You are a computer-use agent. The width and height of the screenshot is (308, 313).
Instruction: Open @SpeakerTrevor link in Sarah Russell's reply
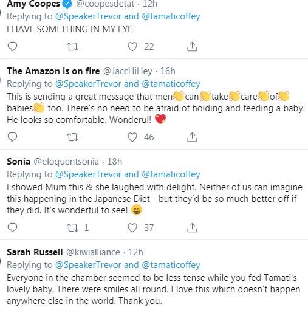tap(88, 265)
